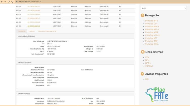Click the browser address bar URL
The width and height of the screenshot is (190, 106).
[30, 2]
